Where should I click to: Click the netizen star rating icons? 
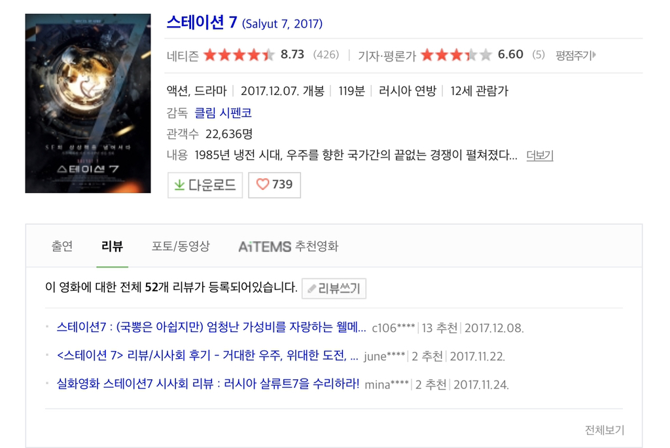coord(239,55)
